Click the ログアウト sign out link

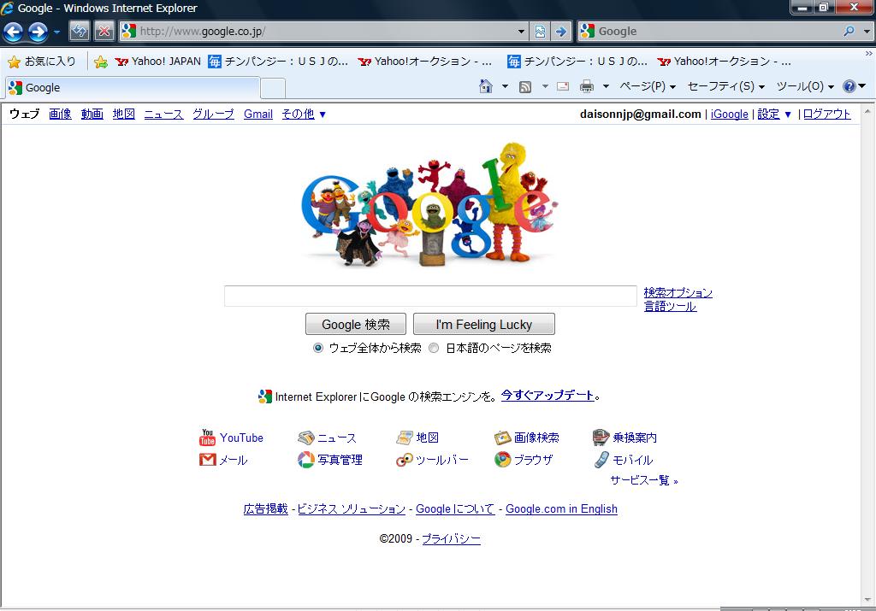point(826,115)
